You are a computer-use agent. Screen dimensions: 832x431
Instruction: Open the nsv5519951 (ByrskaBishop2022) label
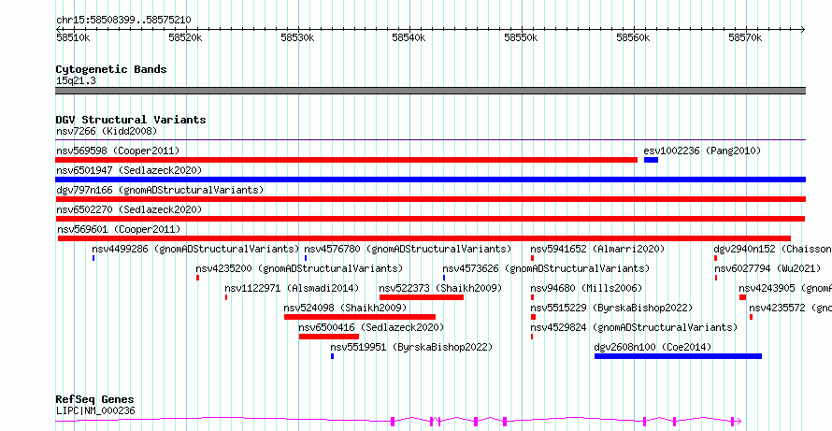tap(411, 347)
